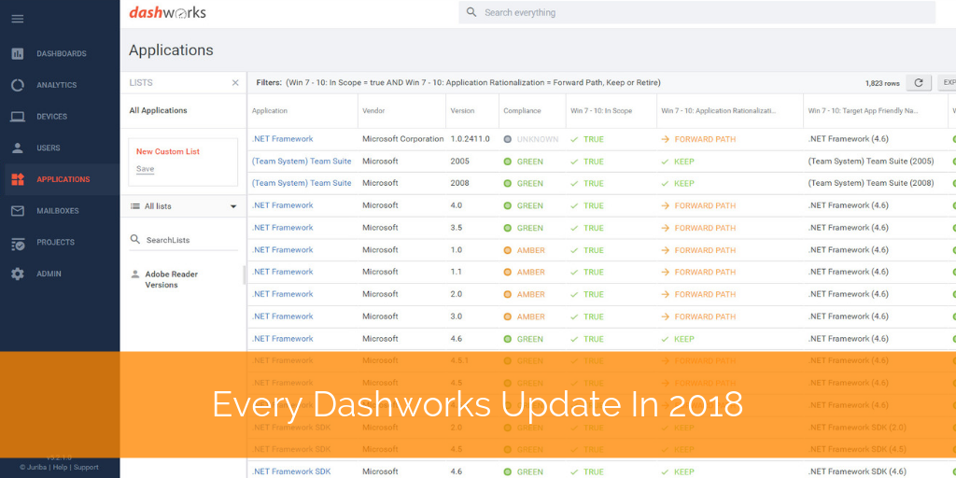Open .NET Framework version 4.6 link
Screen dimensions: 956x478
[x=282, y=338]
